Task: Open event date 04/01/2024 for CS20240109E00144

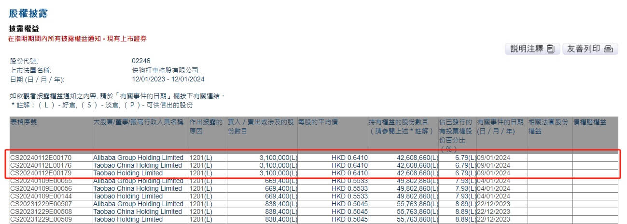Action: (494, 196)
